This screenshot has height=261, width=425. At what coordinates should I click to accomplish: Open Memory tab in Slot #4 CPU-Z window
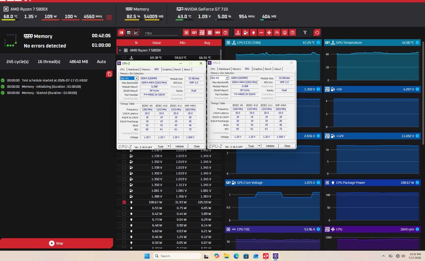(146, 69)
